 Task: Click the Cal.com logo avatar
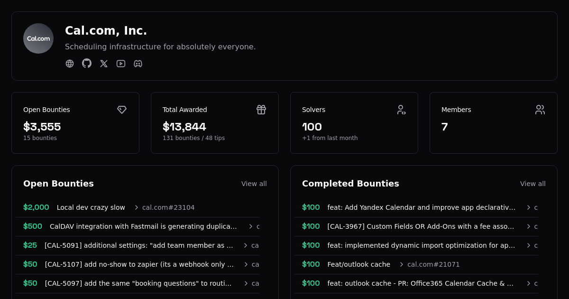click(38, 38)
